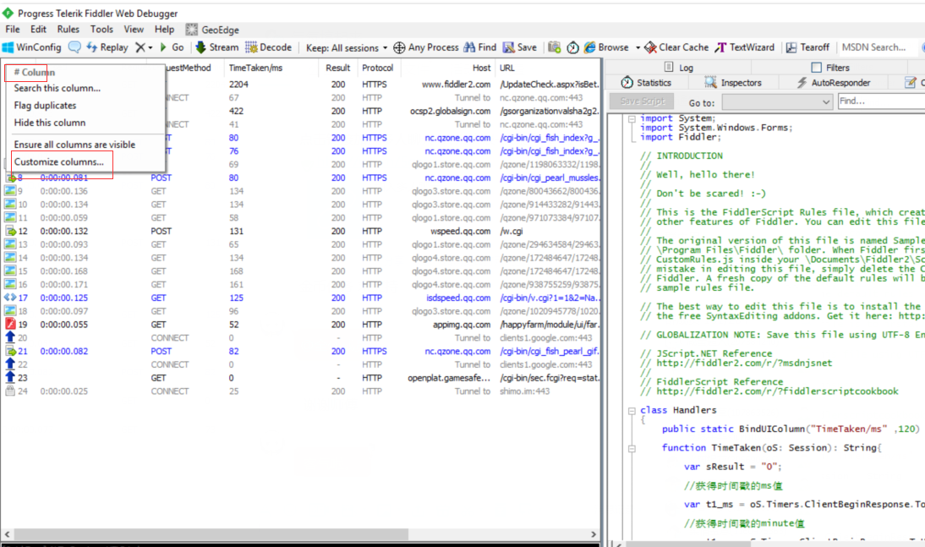Viewport: 925px width, 547px height.
Task: Click the Find binoculars icon
Action: (x=469, y=47)
